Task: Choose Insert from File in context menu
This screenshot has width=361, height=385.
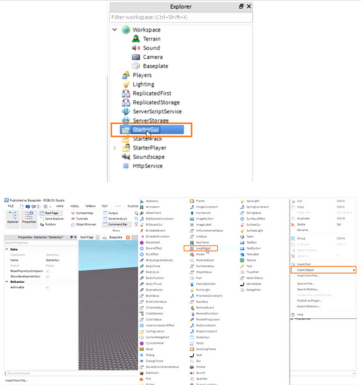Action: (308, 276)
